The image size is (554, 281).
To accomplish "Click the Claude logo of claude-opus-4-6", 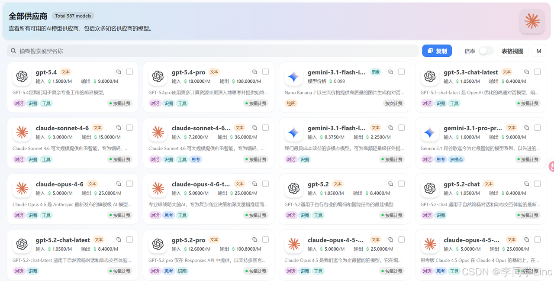I will 22,188.
